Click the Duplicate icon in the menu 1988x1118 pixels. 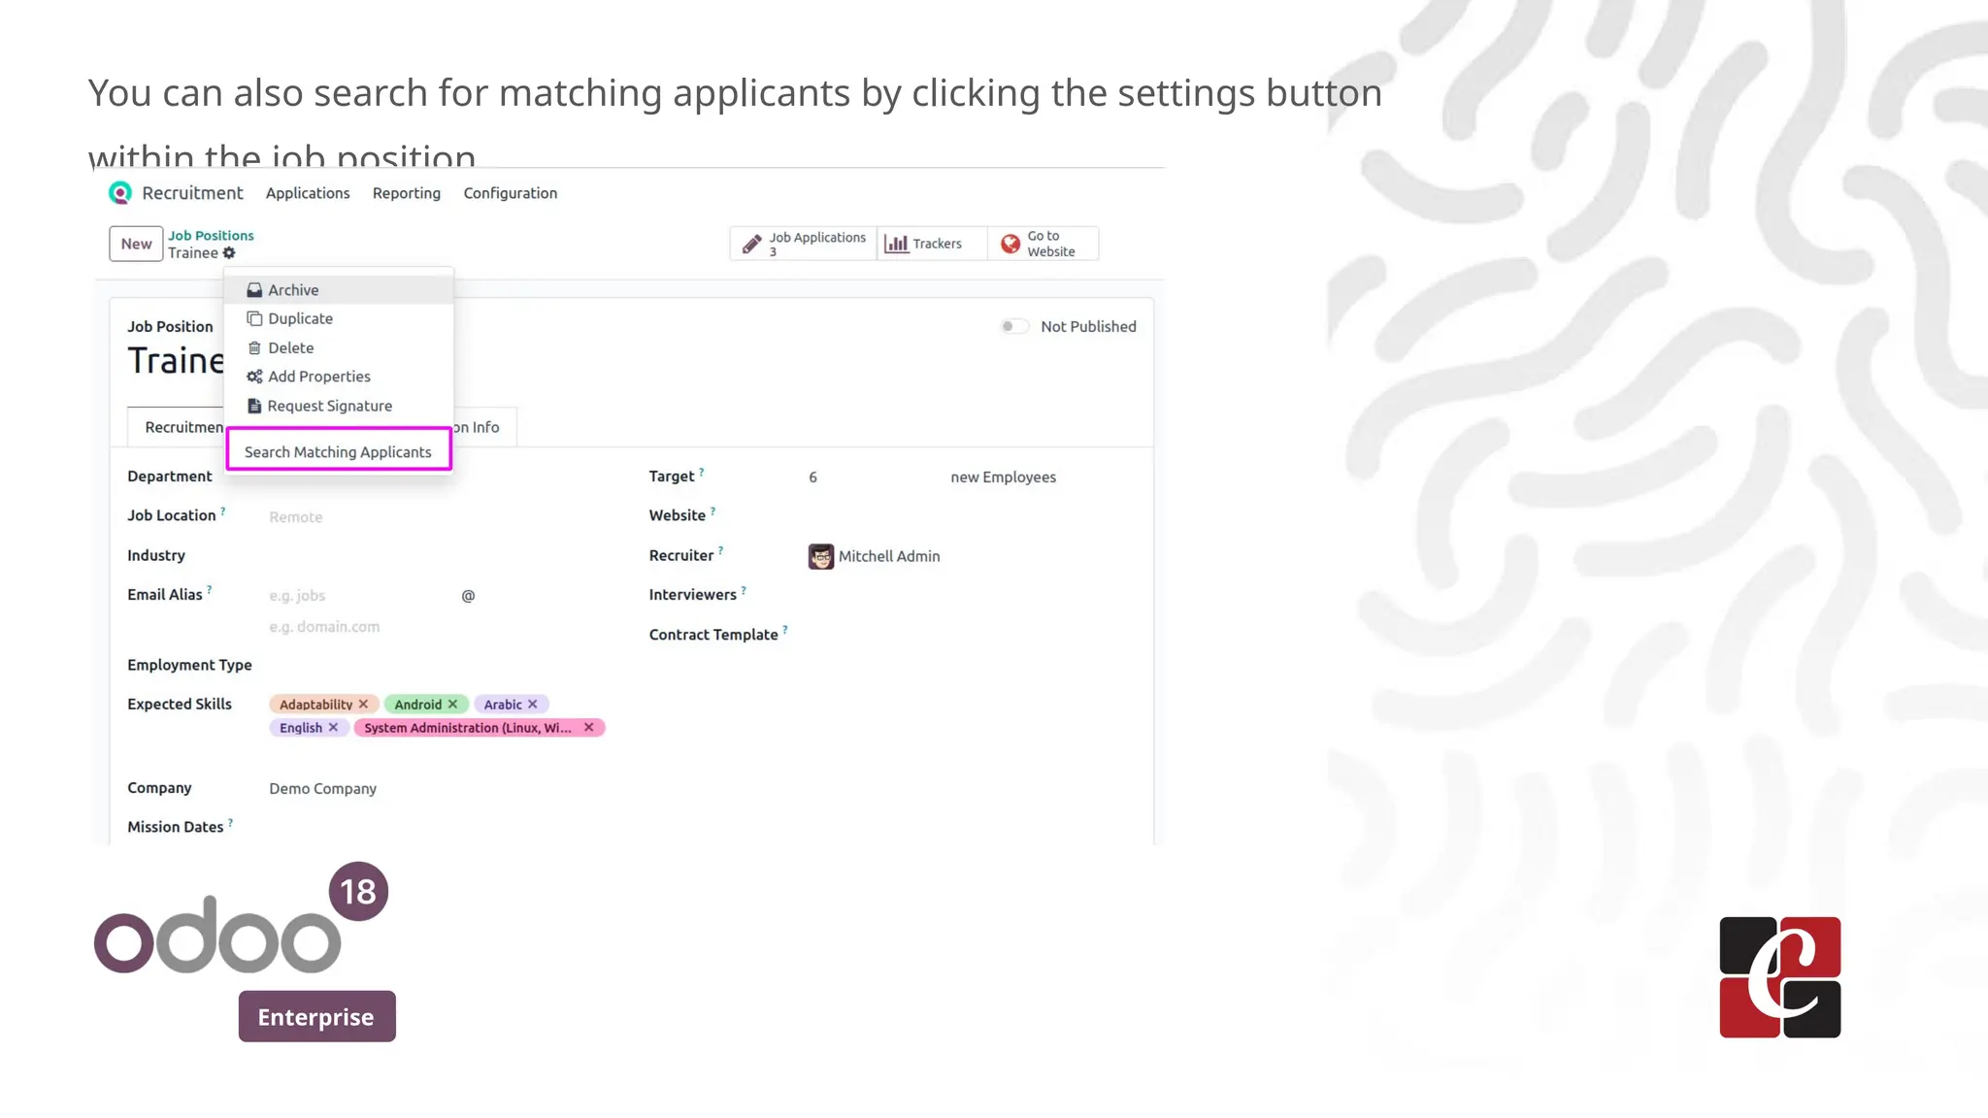[x=254, y=318]
